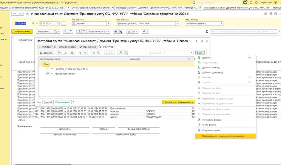Open the email send dropdown arrow
The width and height of the screenshot is (281, 165).
137,32
